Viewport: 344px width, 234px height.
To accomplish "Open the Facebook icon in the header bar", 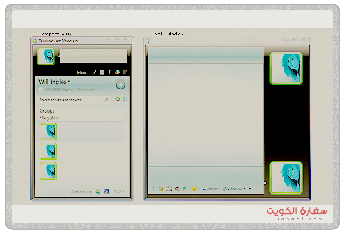I will click(x=110, y=72).
